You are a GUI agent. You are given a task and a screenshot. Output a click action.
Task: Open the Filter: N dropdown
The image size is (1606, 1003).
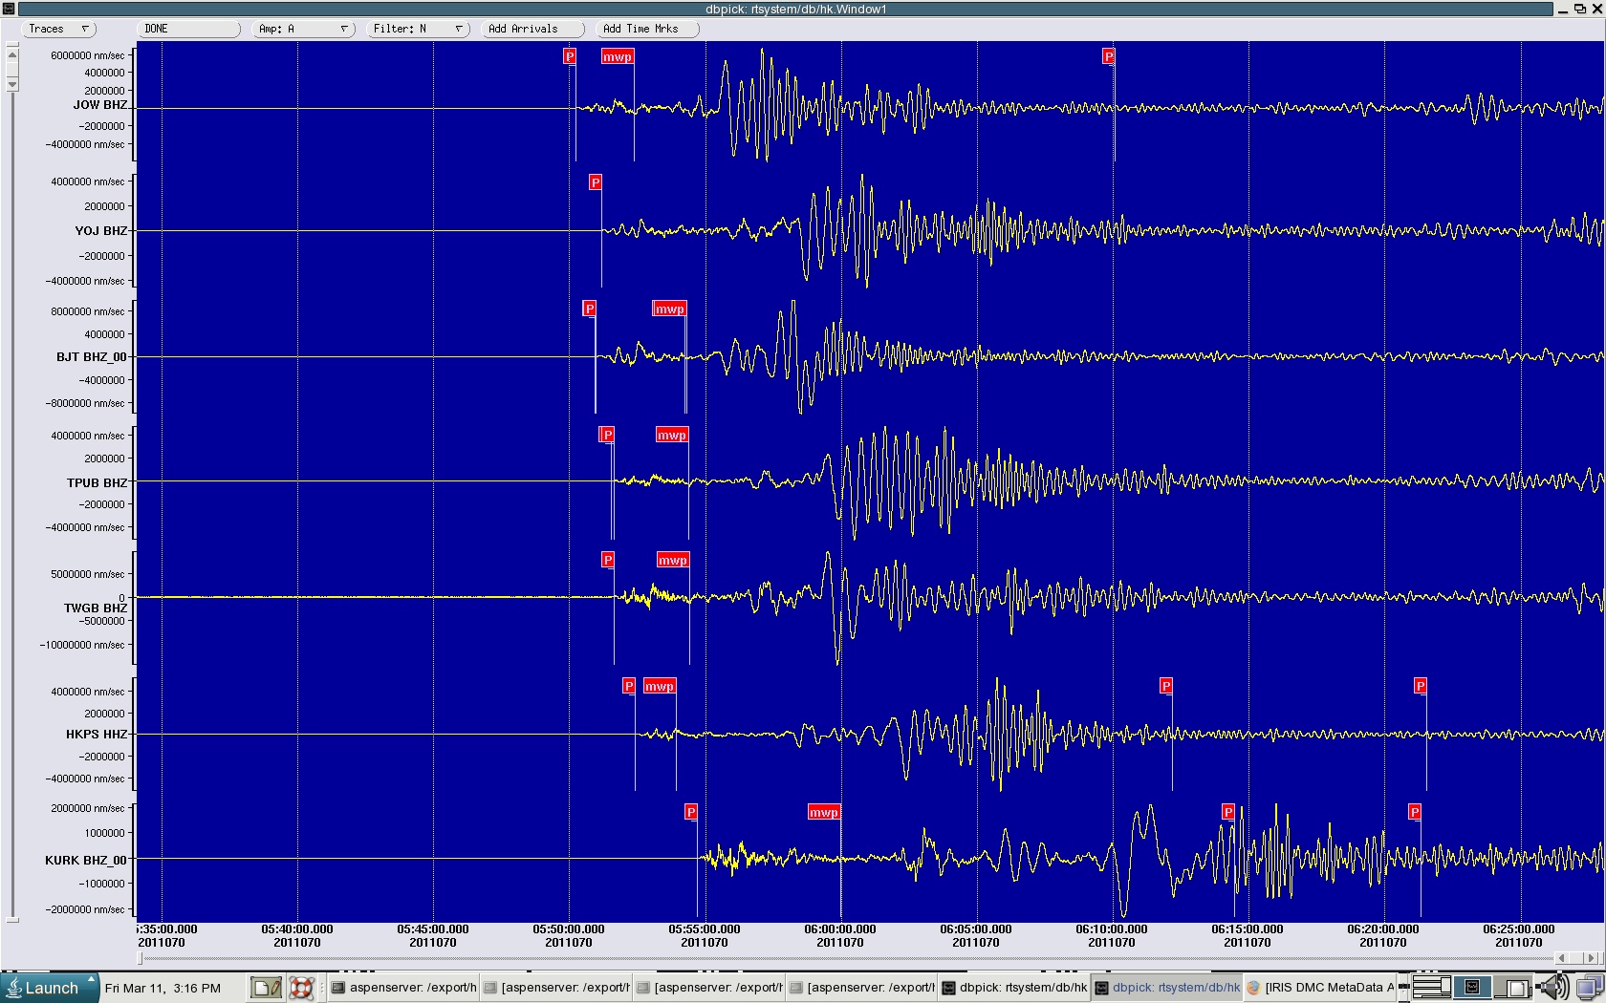click(x=417, y=29)
